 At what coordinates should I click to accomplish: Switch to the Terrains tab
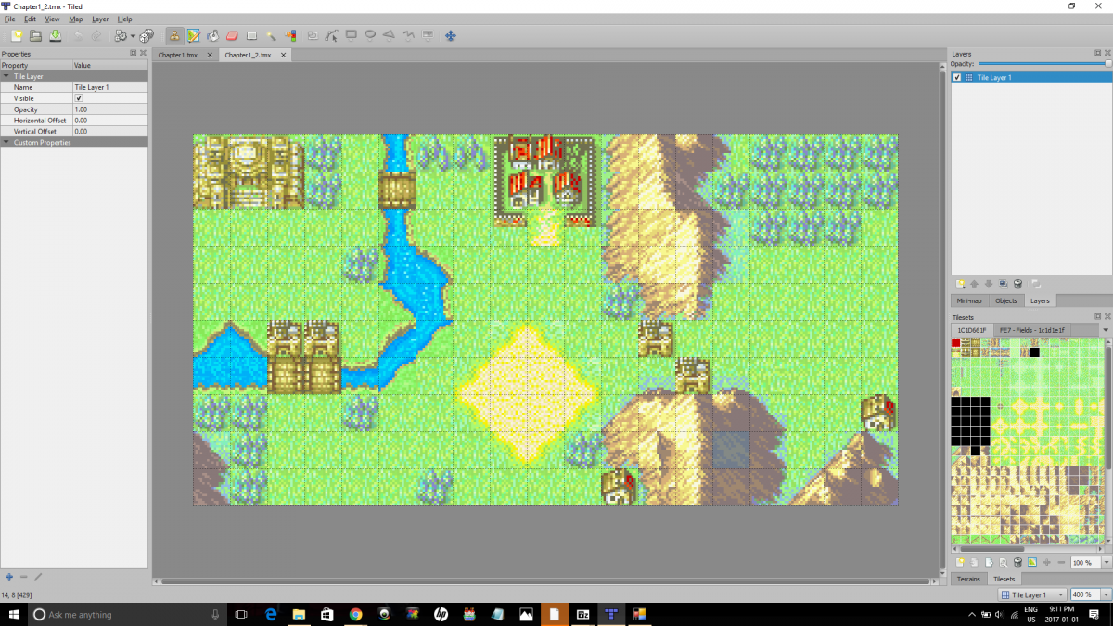click(x=968, y=579)
